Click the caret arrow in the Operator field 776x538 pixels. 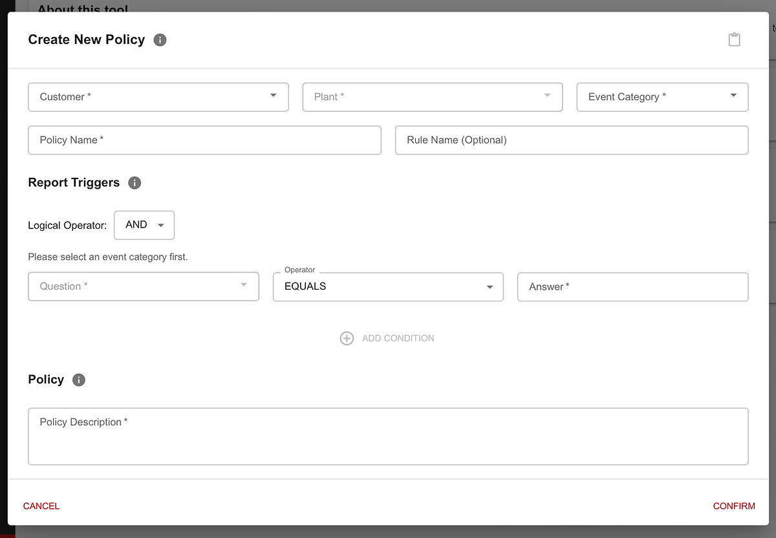pyautogui.click(x=490, y=287)
